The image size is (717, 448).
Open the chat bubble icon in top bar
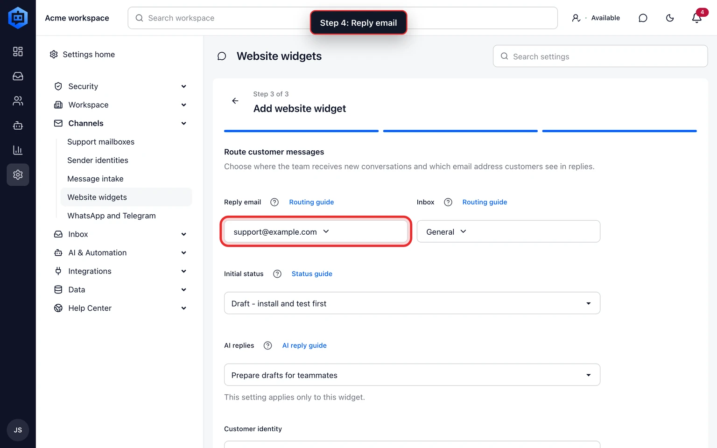coord(643,18)
